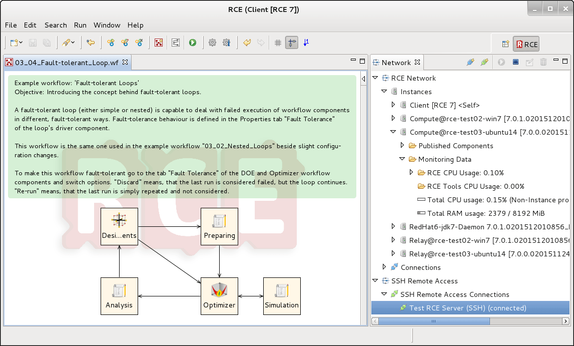Click the grayed-out redo arrow
Viewport: 574px width, 346px height.
[261, 43]
